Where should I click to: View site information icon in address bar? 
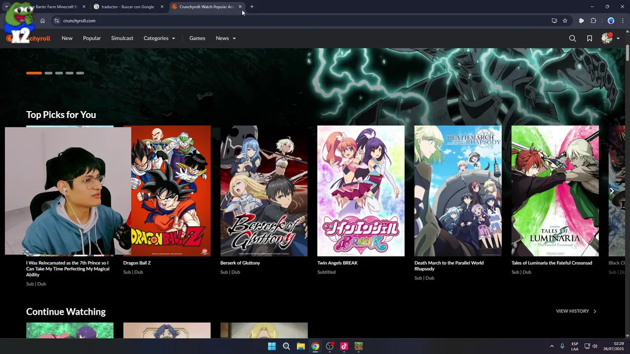[x=57, y=21]
